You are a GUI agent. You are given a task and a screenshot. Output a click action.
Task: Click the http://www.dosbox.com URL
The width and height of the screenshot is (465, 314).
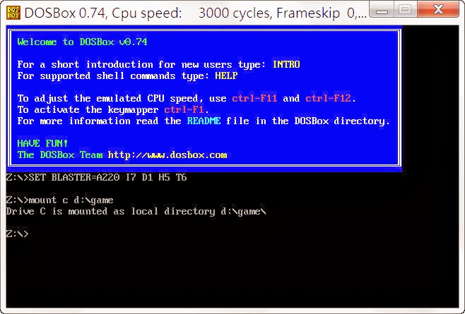[167, 155]
